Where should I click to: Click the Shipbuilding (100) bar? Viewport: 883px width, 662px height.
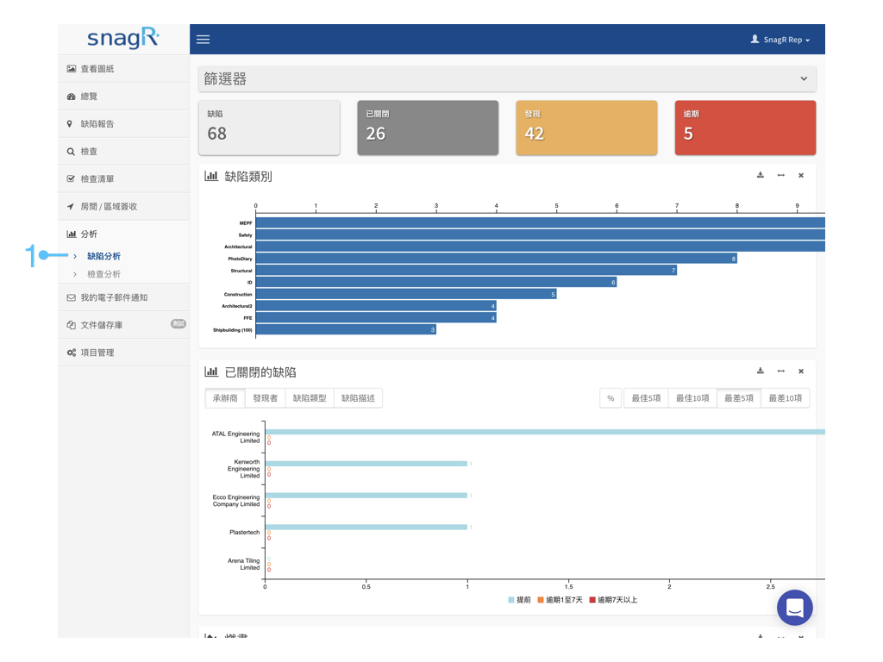346,329
